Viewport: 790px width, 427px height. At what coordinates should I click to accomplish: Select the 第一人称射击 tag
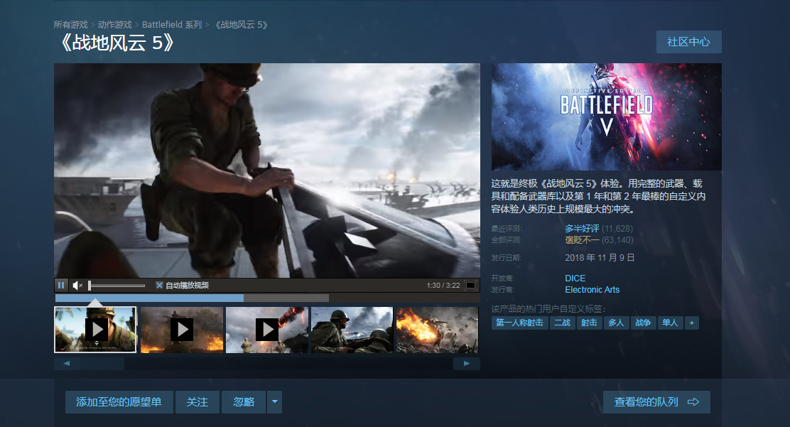pos(519,323)
